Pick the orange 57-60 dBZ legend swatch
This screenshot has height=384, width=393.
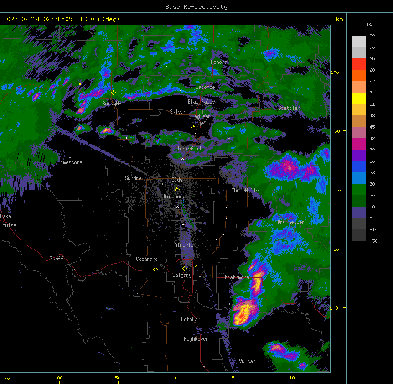[358, 75]
